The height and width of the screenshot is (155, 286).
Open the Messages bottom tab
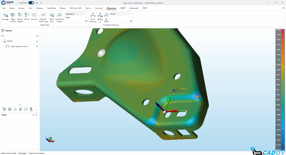(x=22, y=153)
